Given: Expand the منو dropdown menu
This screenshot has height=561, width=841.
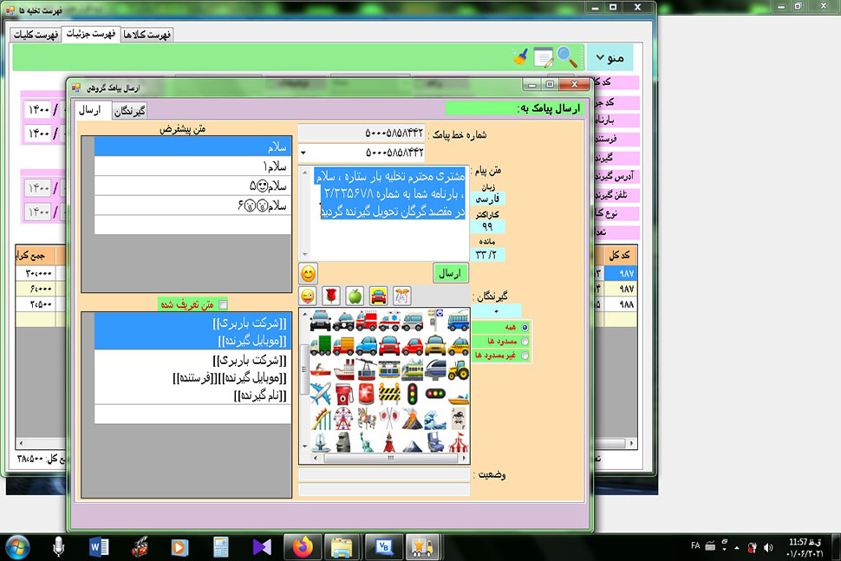Looking at the screenshot, I should coord(610,58).
